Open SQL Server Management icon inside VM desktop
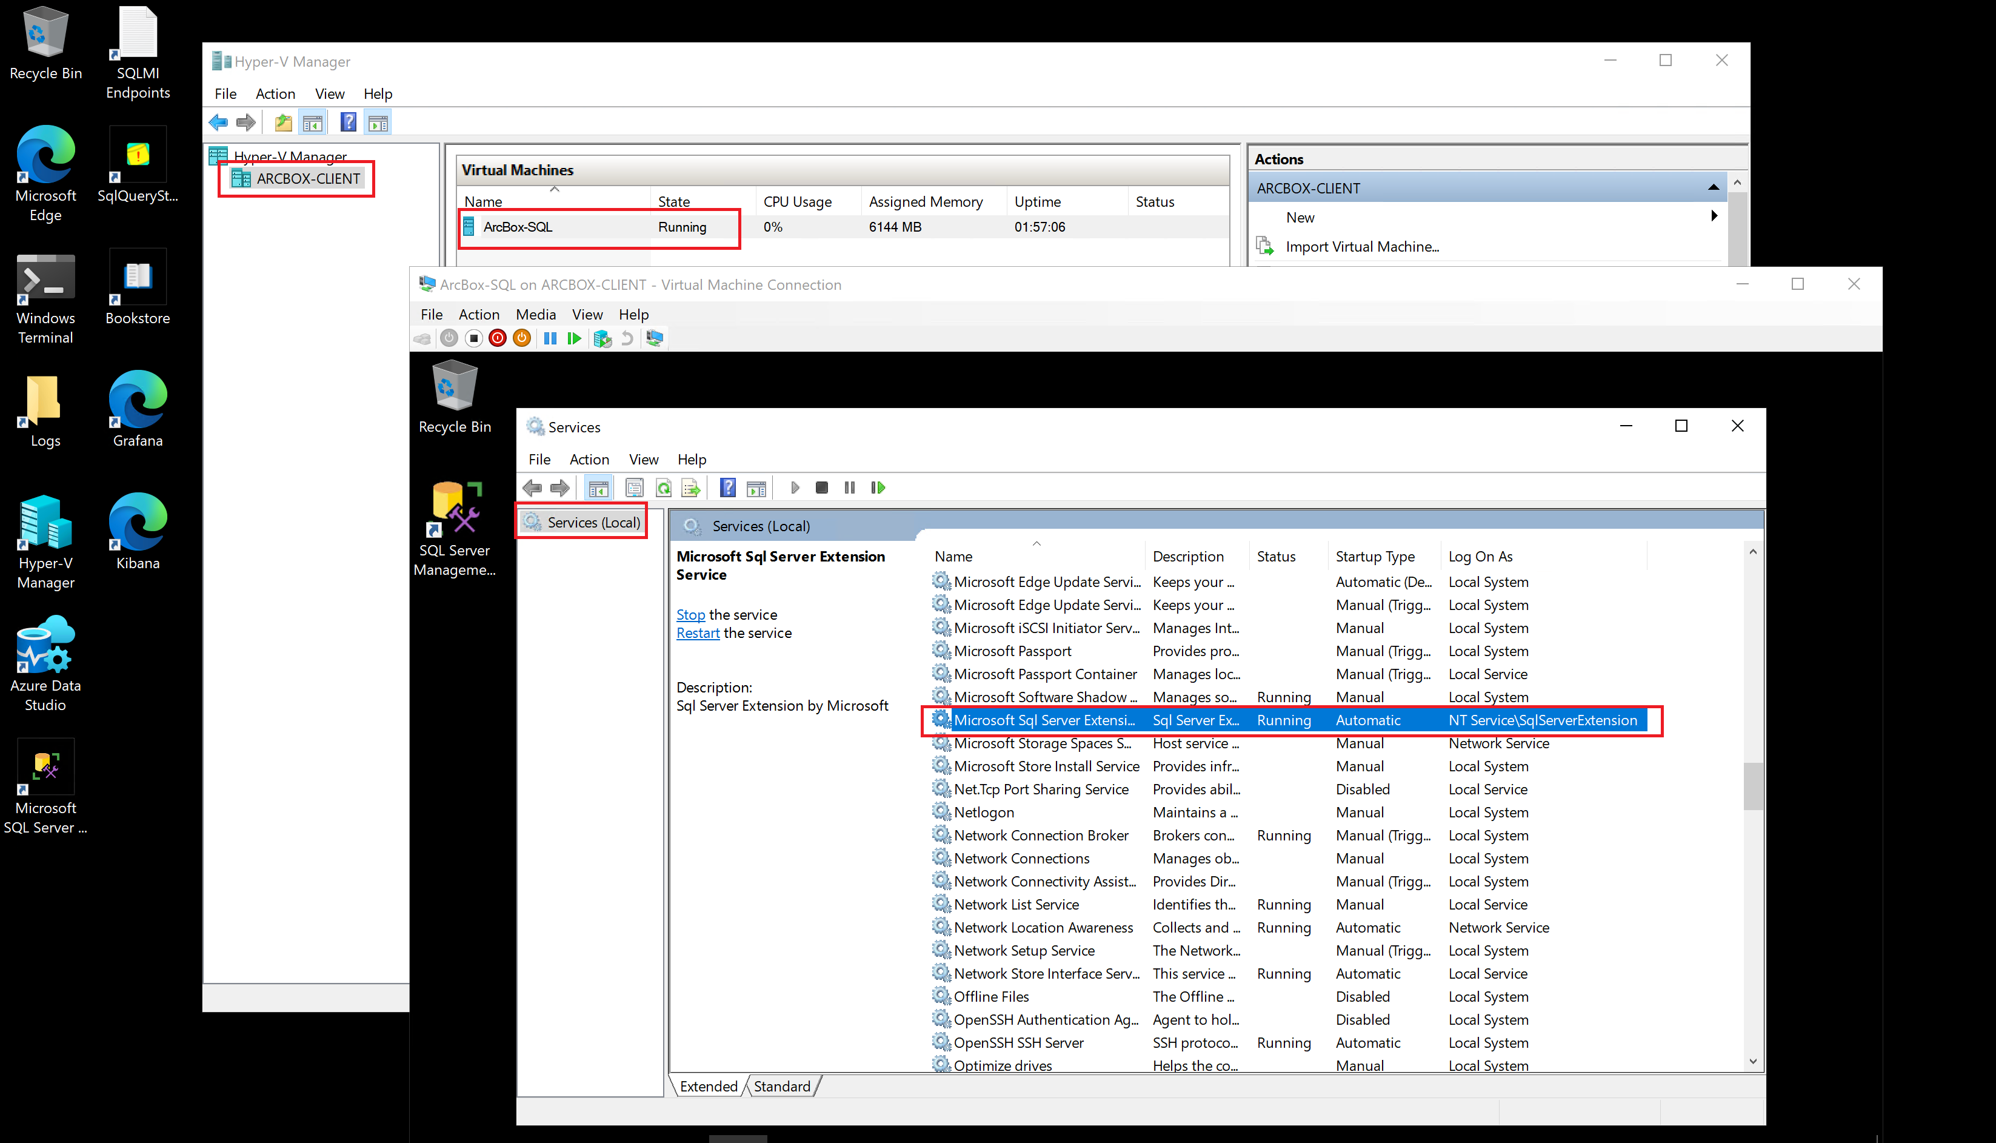This screenshot has width=1996, height=1143. point(454,530)
